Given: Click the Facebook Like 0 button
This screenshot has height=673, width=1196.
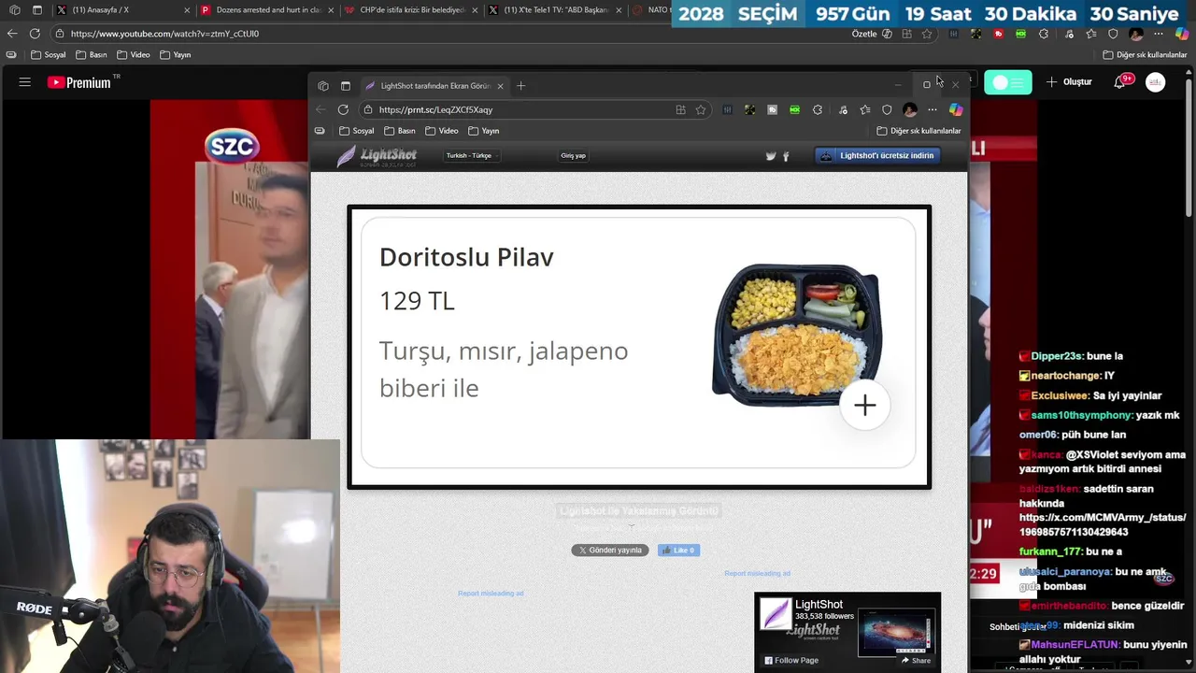Looking at the screenshot, I should 679,551.
